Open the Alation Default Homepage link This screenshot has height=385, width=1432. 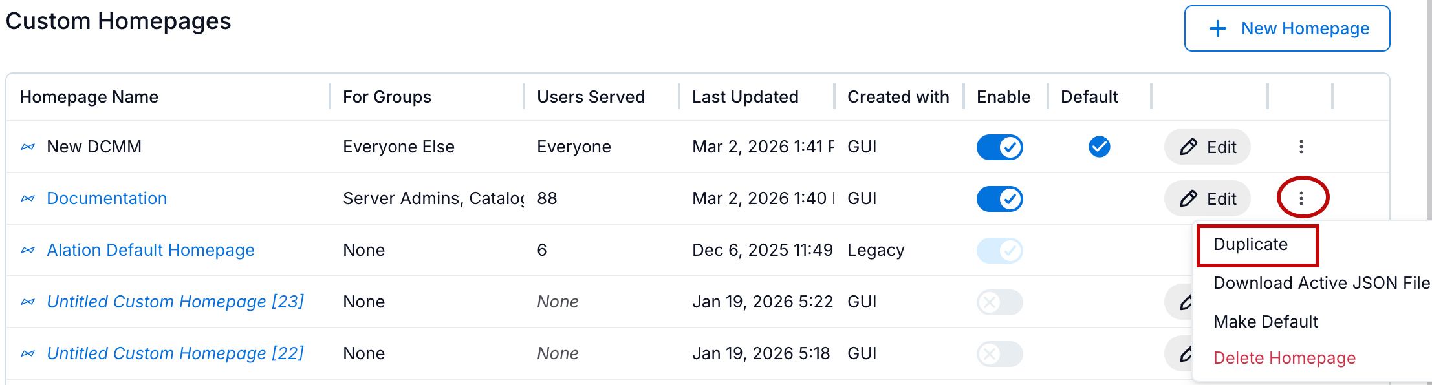(151, 250)
